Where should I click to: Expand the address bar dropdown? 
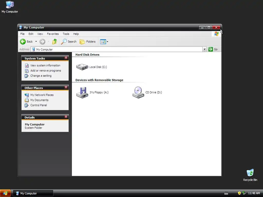[204, 50]
